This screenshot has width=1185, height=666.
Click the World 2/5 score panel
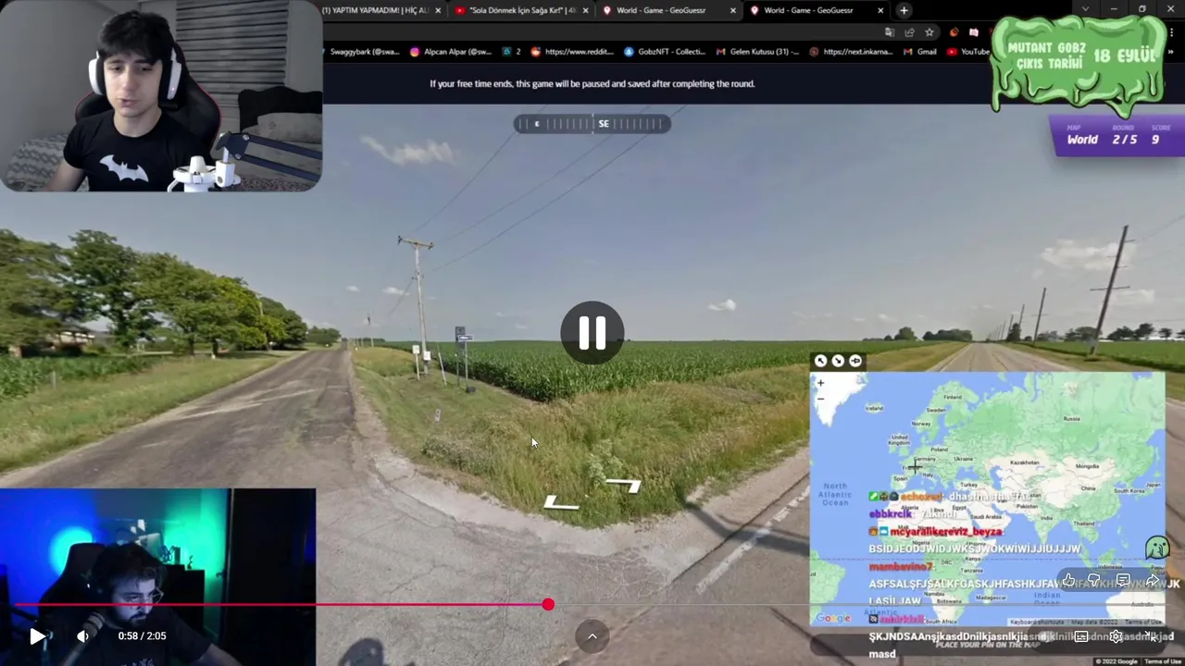point(1117,135)
